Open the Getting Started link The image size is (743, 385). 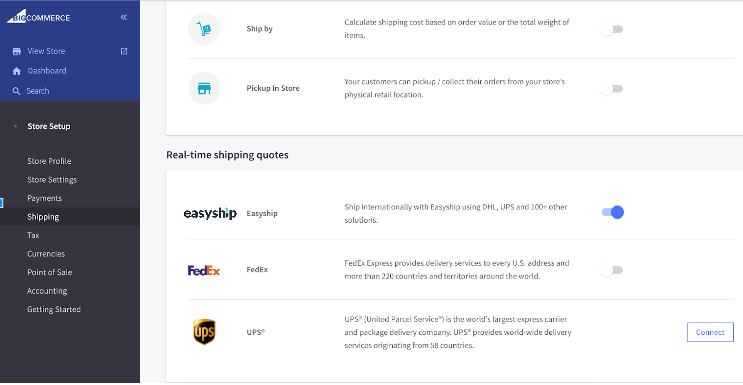point(54,309)
